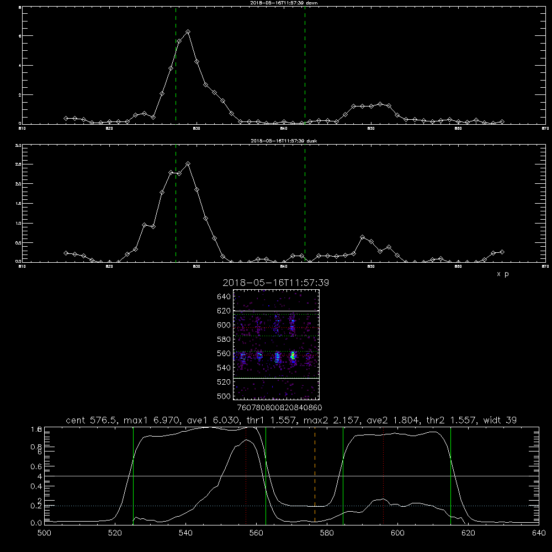Screen dimensions: 552x552
Task: Click the left green dashed line in the dusk plot
Action: point(176,203)
